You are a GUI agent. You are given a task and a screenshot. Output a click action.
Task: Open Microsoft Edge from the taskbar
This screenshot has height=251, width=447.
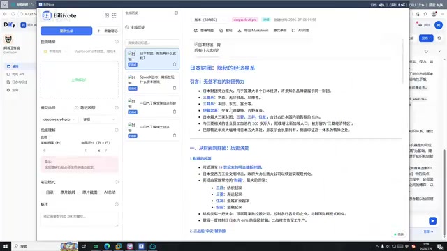(x=107, y=246)
